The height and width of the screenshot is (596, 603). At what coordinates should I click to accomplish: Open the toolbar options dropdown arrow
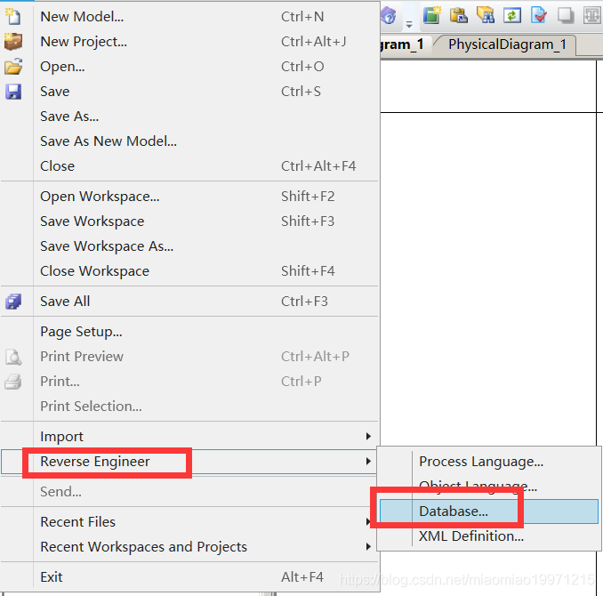[409, 25]
